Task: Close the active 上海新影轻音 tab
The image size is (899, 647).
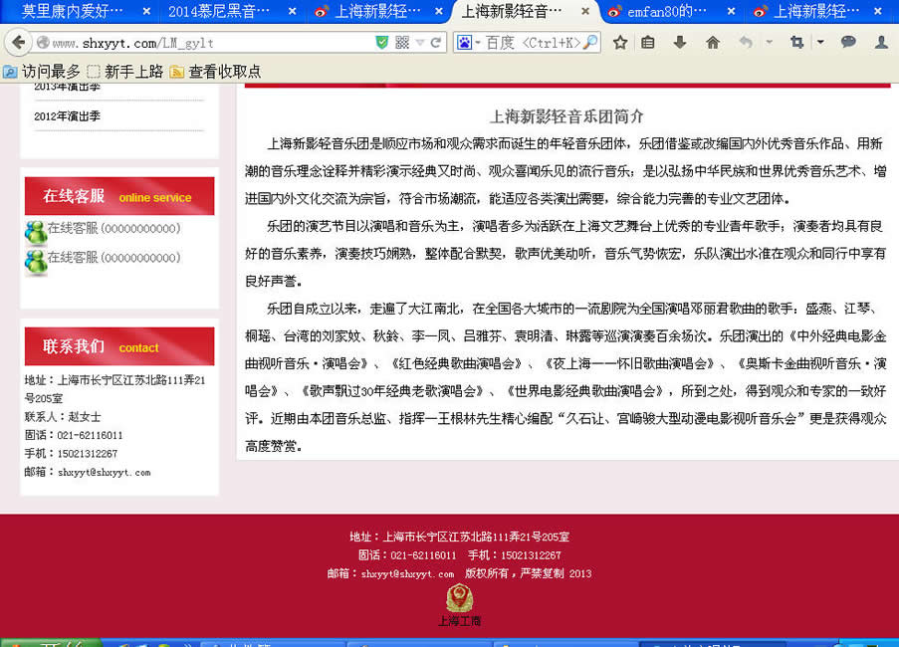Action: pyautogui.click(x=584, y=12)
